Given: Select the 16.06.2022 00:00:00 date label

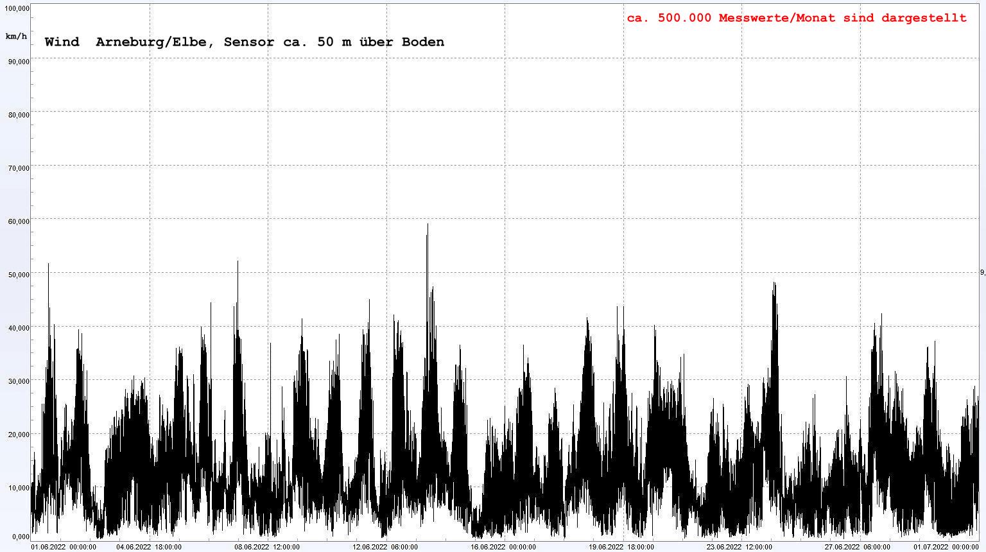Looking at the screenshot, I should click(503, 547).
